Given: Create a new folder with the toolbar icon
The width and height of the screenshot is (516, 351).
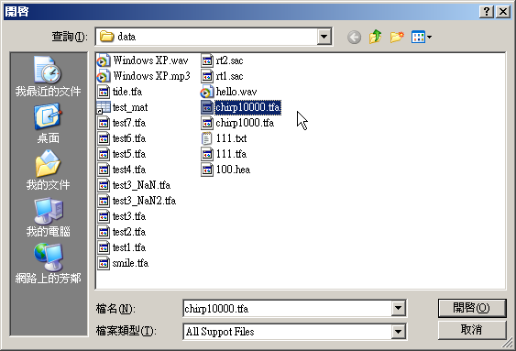Looking at the screenshot, I should (397, 37).
